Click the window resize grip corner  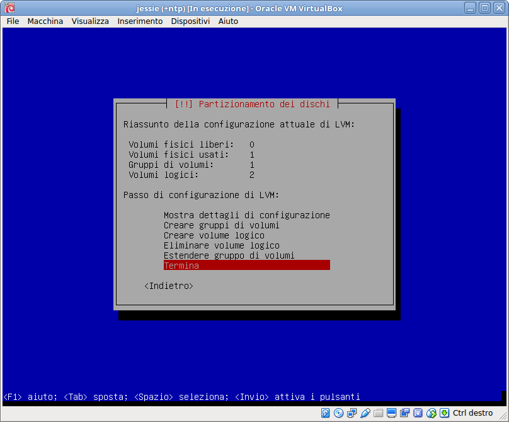(x=503, y=416)
